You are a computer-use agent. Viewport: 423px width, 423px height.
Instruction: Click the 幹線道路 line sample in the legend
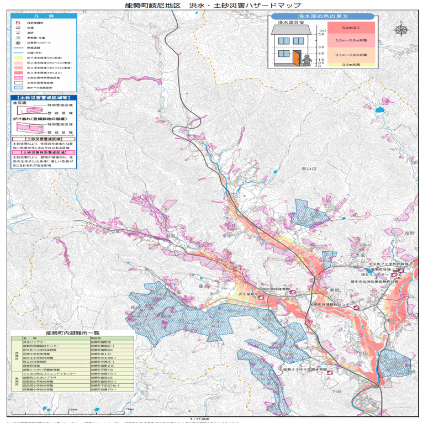tap(18, 47)
